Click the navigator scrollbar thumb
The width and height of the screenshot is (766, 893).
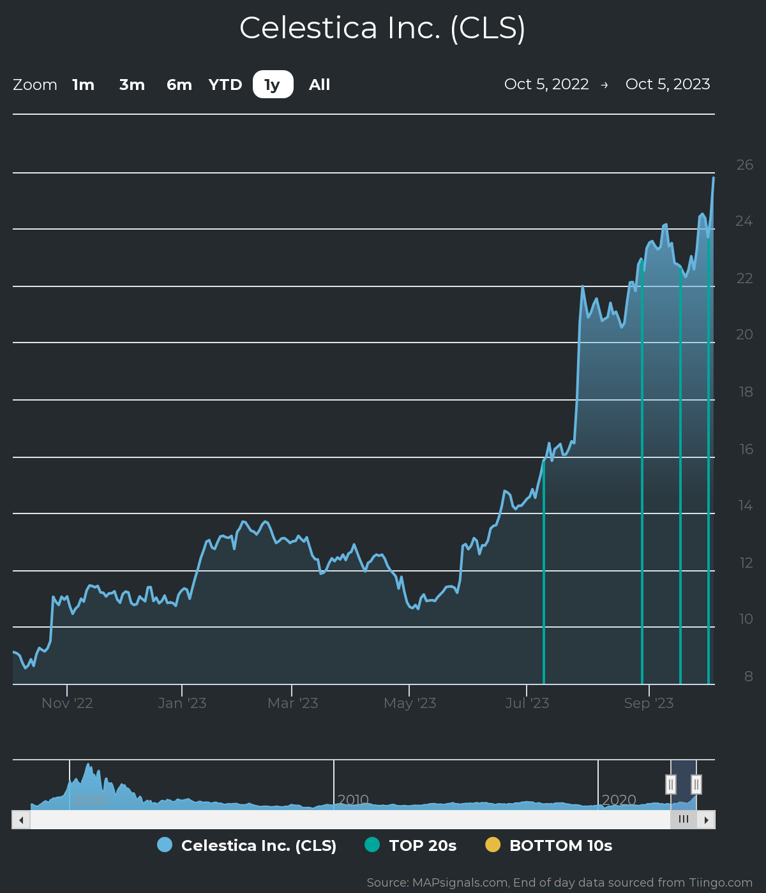(x=684, y=820)
